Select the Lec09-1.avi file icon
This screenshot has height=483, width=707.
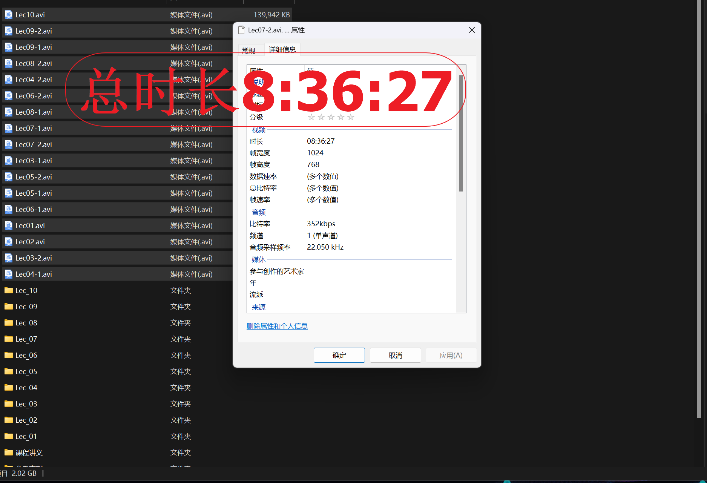[8, 47]
